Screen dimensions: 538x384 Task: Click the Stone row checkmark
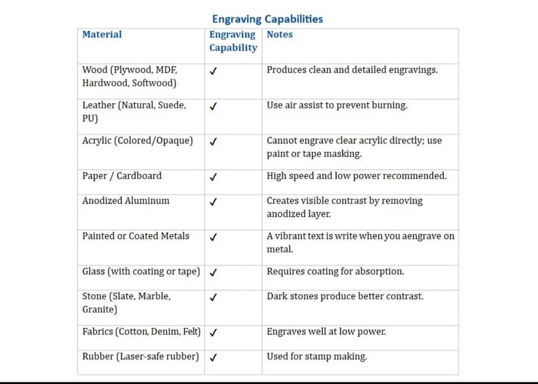coord(213,297)
